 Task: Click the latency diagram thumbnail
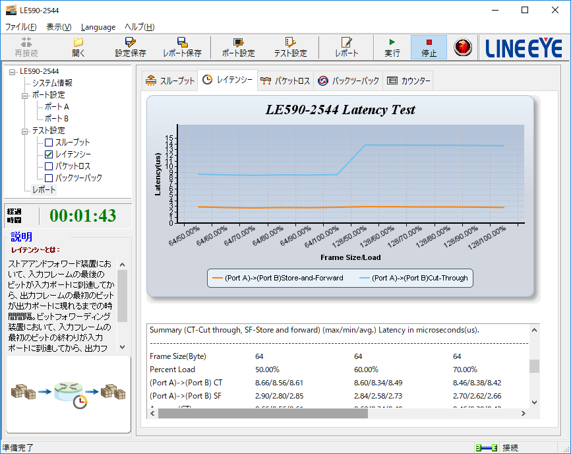coord(69,395)
